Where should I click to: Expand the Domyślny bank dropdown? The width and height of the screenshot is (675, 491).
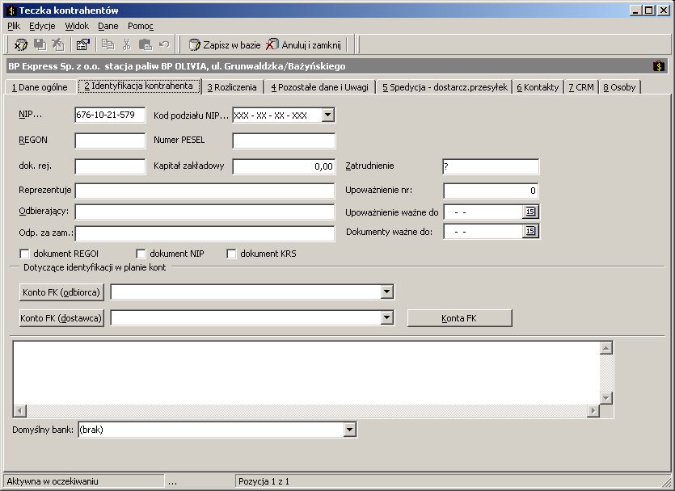349,429
